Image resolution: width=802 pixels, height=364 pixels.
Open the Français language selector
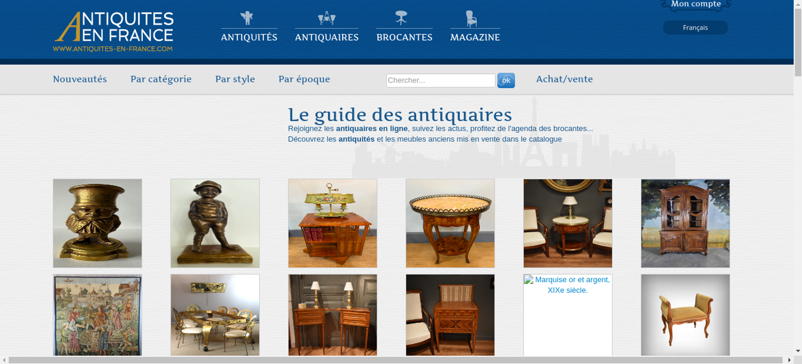click(x=695, y=28)
